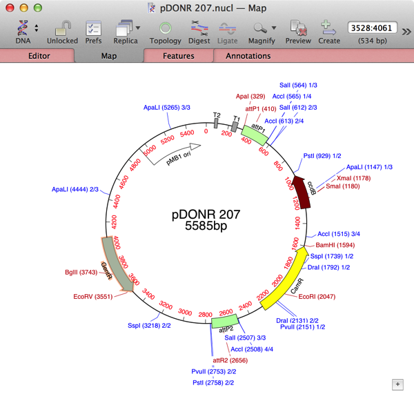Switch to the Editor tab
414x401 pixels.
(39, 56)
